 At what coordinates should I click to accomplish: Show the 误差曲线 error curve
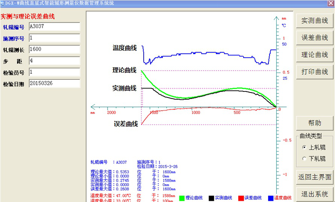point(315,38)
